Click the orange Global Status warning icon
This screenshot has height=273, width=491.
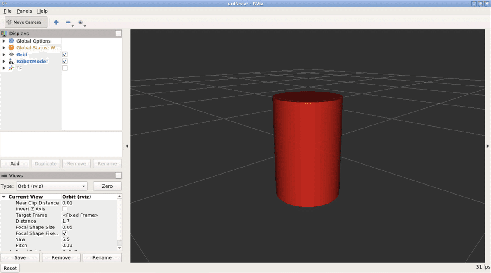(11, 48)
